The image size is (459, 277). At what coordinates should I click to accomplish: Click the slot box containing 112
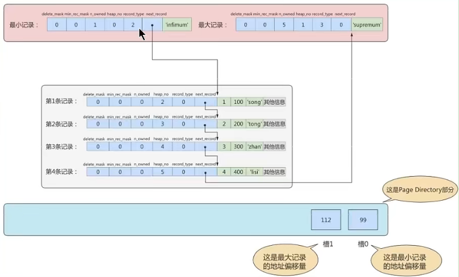point(326,219)
